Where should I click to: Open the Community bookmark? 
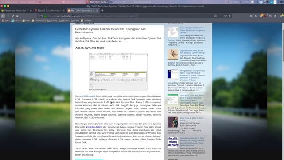tap(39, 21)
